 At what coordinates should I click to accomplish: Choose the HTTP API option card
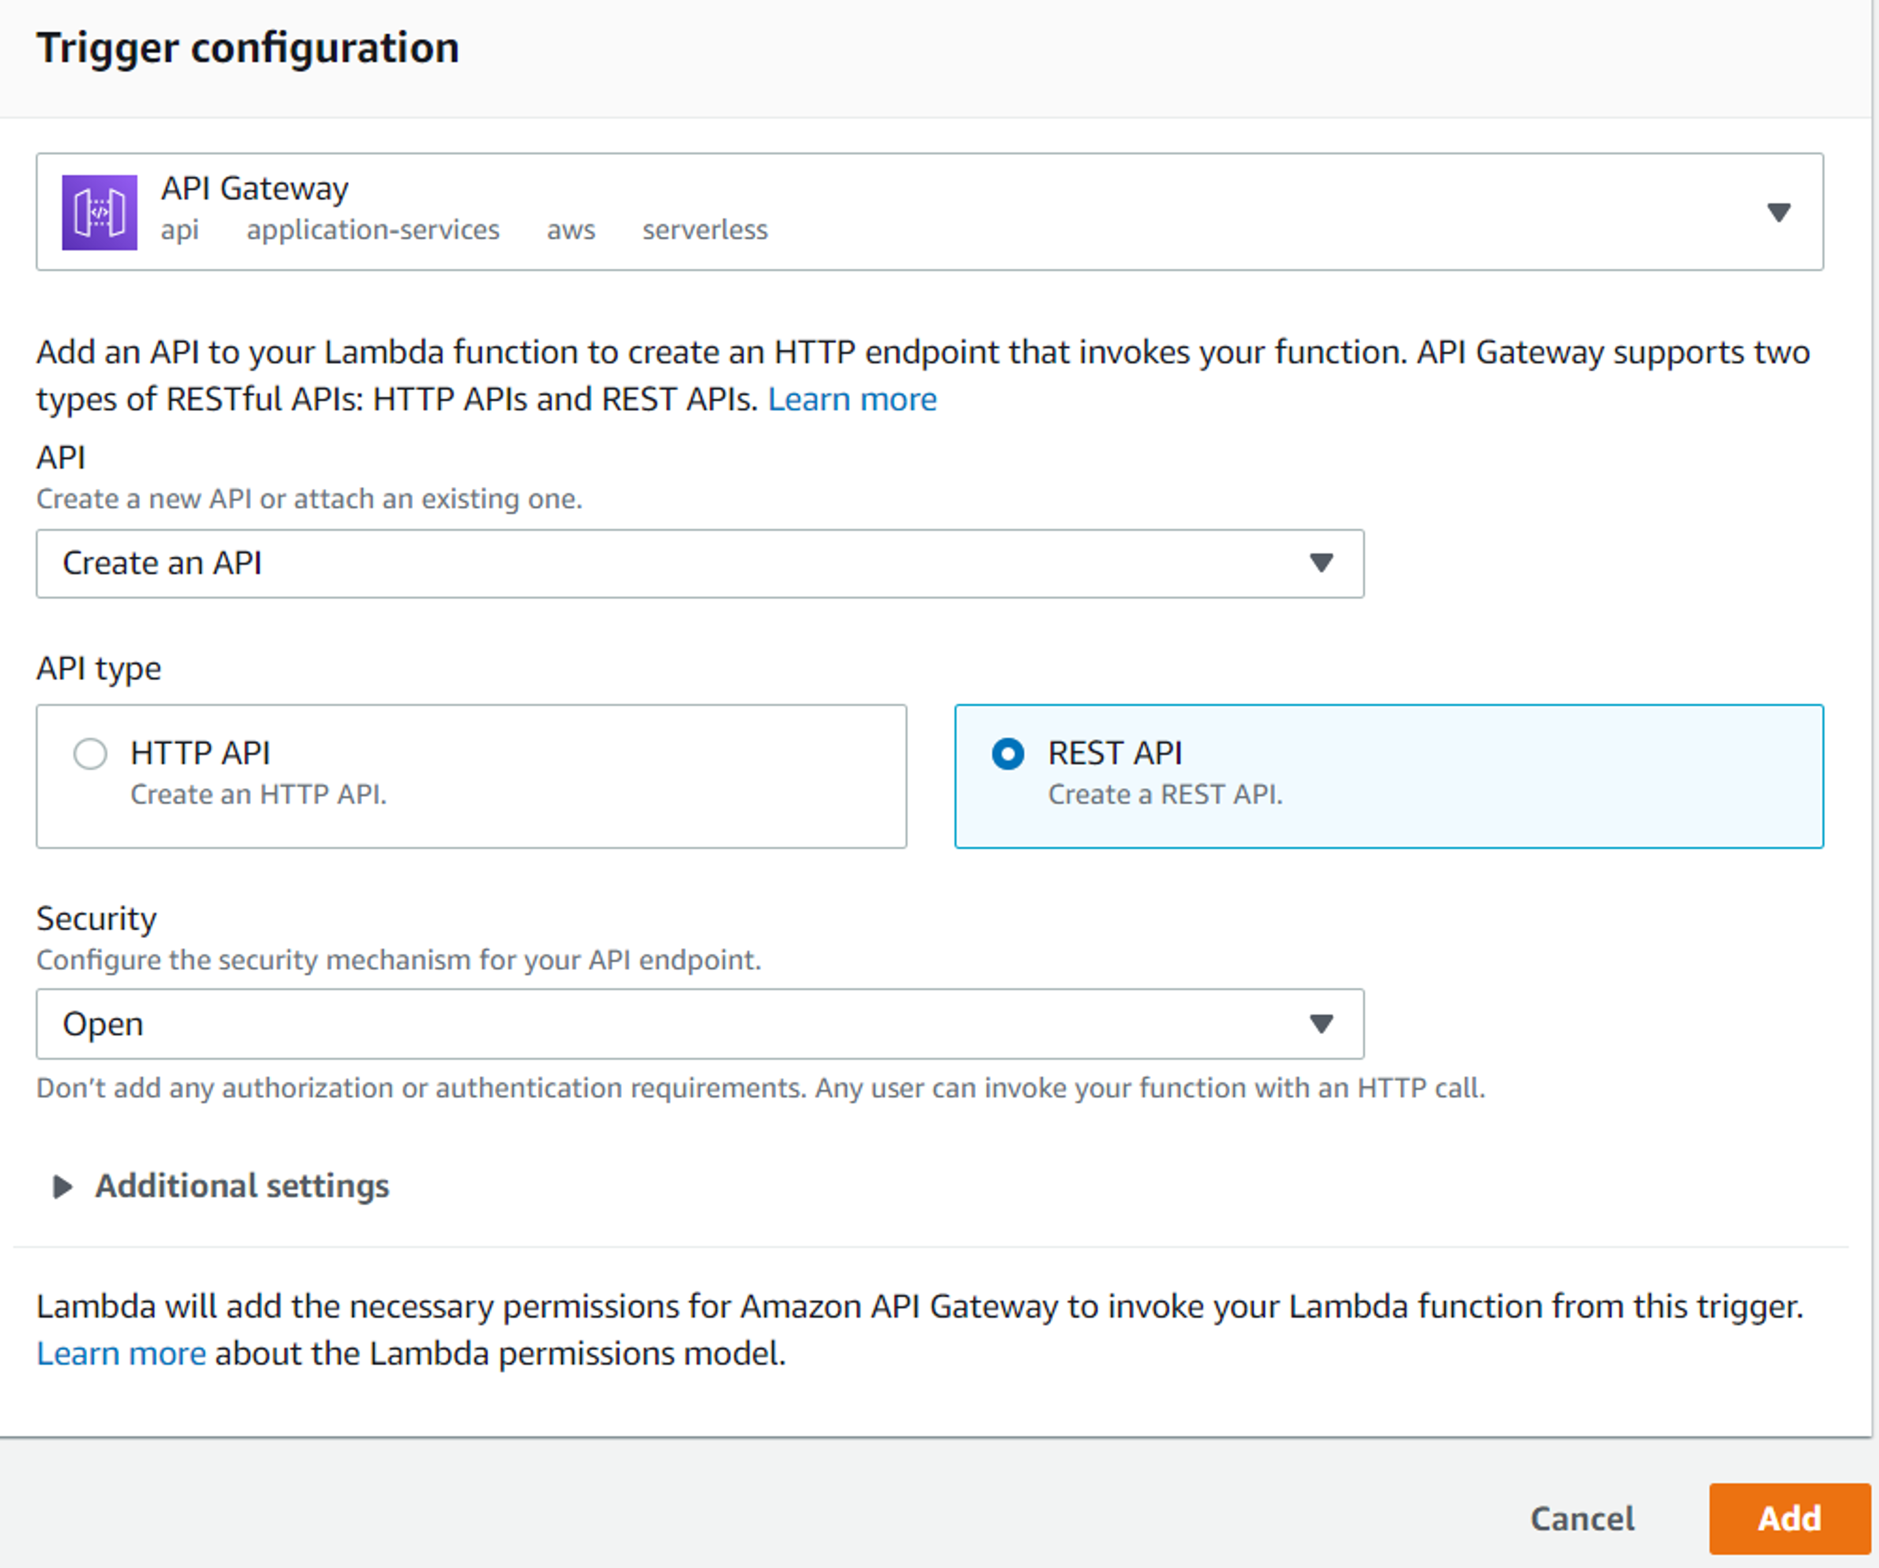tap(472, 776)
